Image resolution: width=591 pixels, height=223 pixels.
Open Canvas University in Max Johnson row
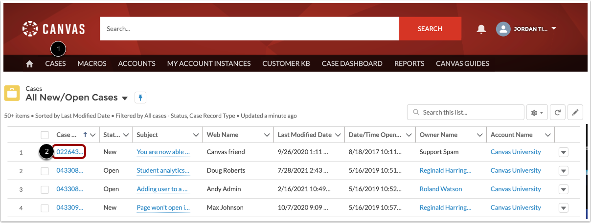516,207
